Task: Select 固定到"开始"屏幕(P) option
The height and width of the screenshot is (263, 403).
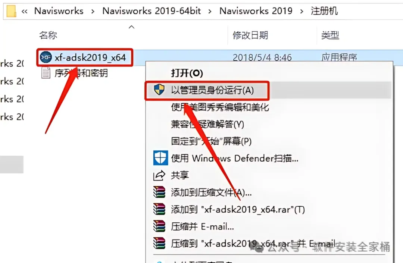Action: pyautogui.click(x=211, y=141)
